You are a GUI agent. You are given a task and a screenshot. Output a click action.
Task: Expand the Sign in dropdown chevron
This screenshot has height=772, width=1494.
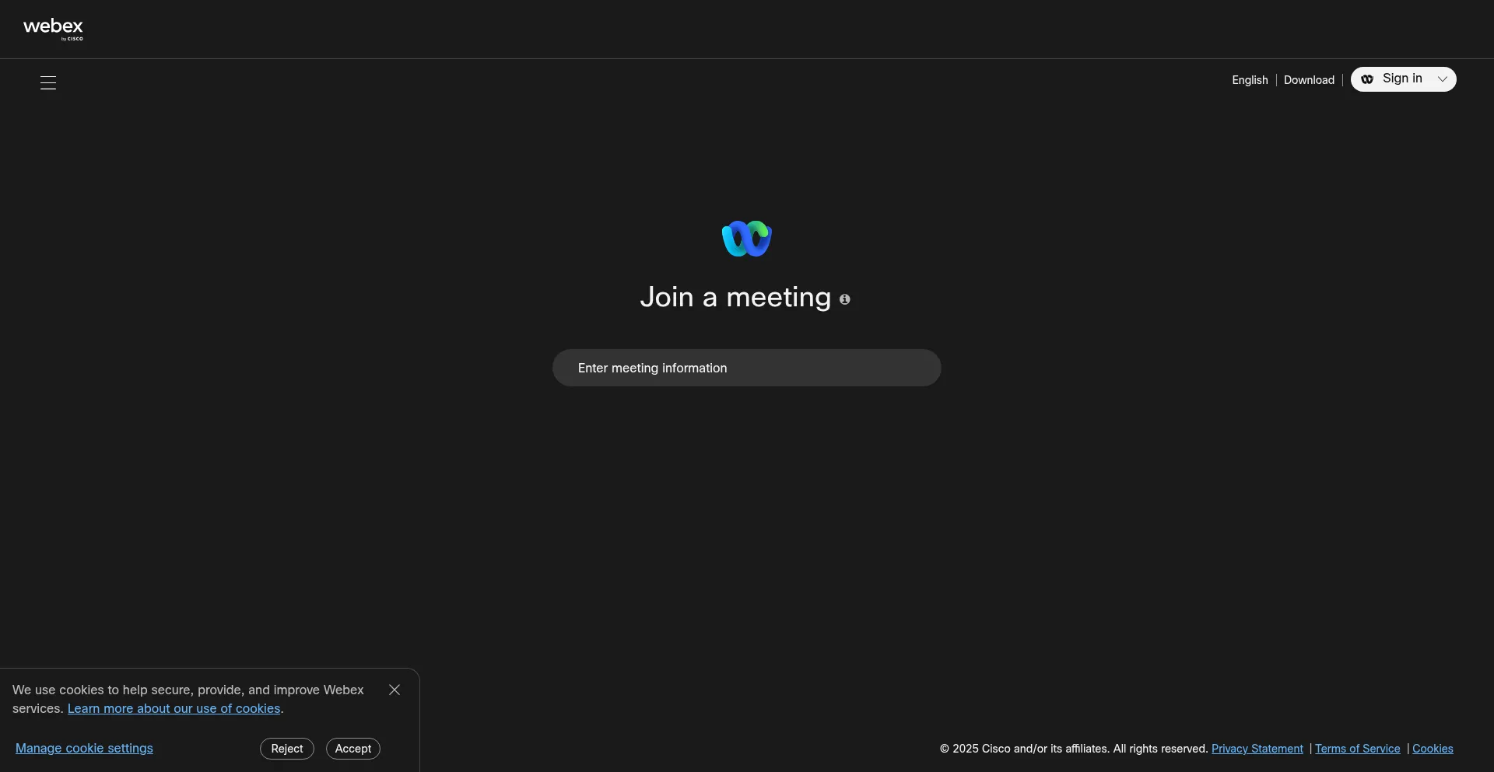click(1442, 79)
